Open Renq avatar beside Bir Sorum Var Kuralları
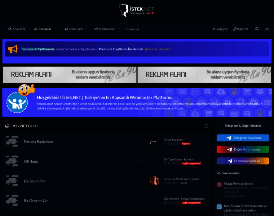This screenshot has width=274, height=216. pos(154,181)
